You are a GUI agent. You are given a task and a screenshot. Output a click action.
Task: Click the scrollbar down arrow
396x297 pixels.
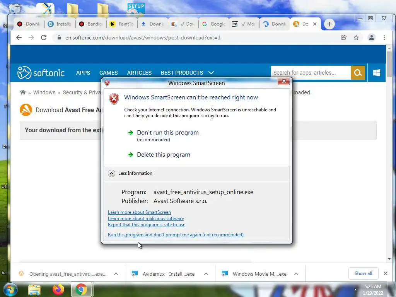coord(389,259)
